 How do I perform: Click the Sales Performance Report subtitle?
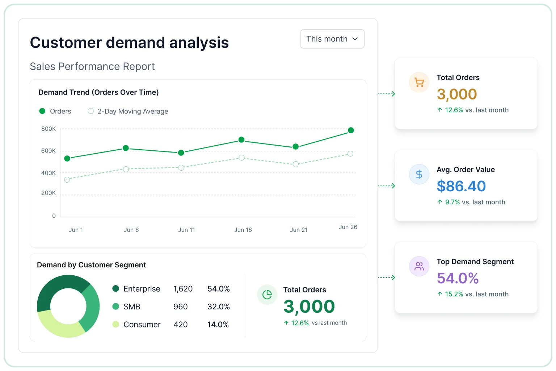point(92,66)
